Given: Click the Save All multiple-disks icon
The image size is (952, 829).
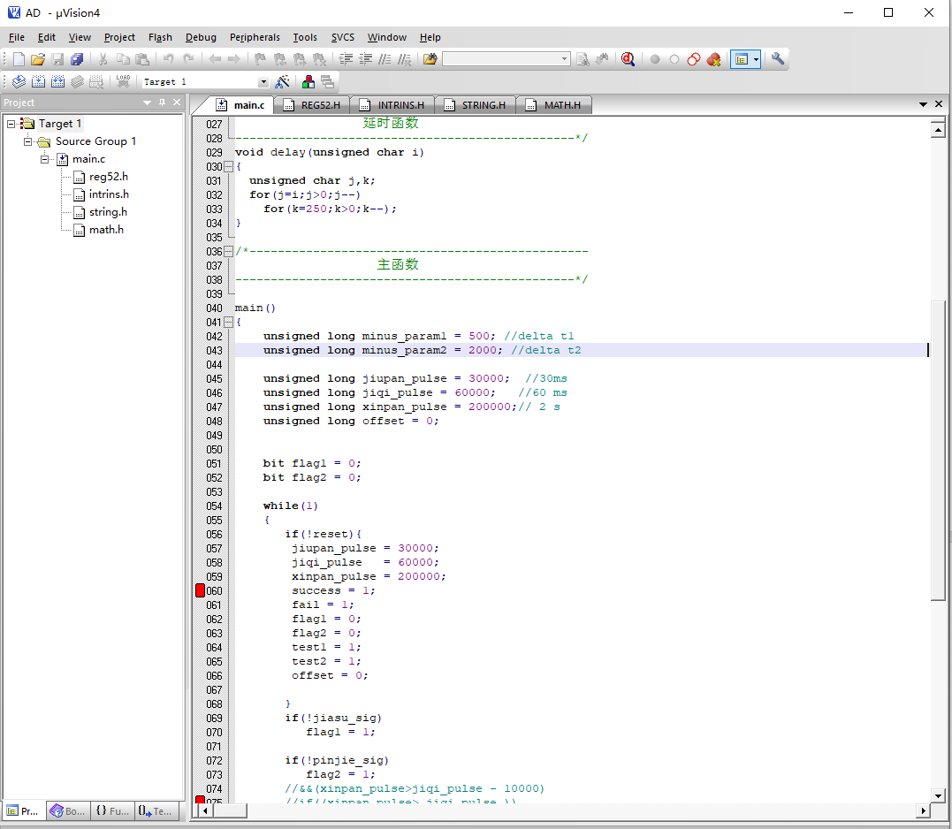Looking at the screenshot, I should (x=77, y=59).
